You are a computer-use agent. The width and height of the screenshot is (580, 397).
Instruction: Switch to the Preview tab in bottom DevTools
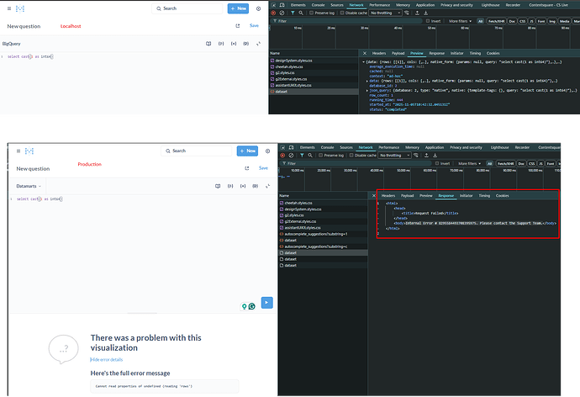426,195
